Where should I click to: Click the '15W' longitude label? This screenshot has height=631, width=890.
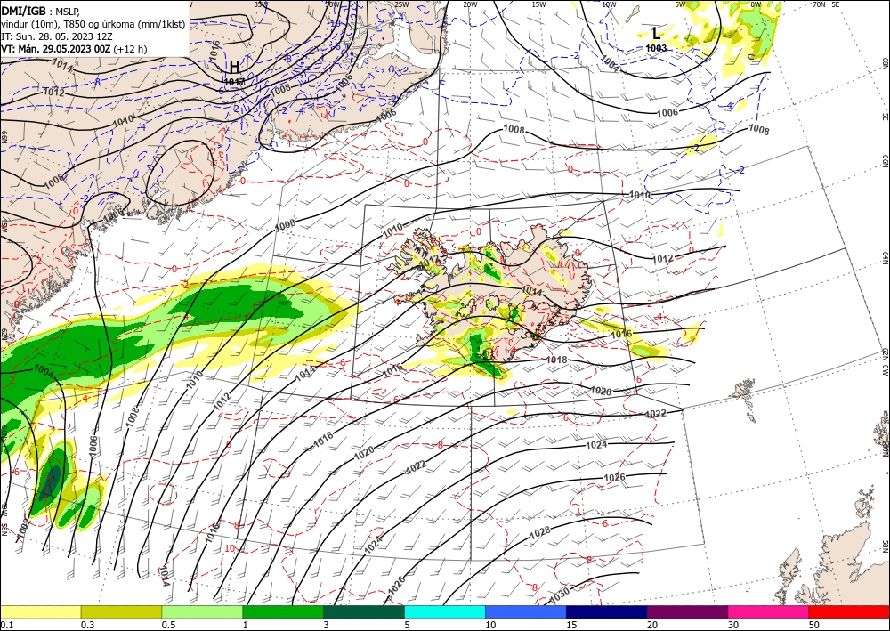[539, 4]
